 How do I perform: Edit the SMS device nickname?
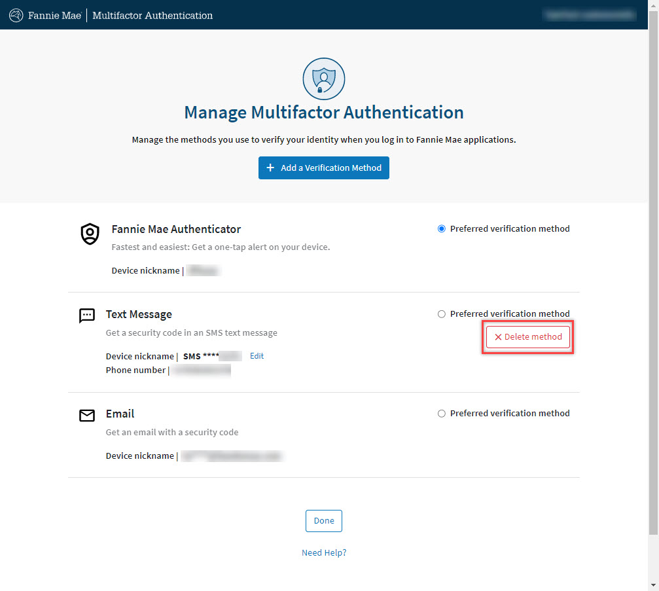pos(257,356)
